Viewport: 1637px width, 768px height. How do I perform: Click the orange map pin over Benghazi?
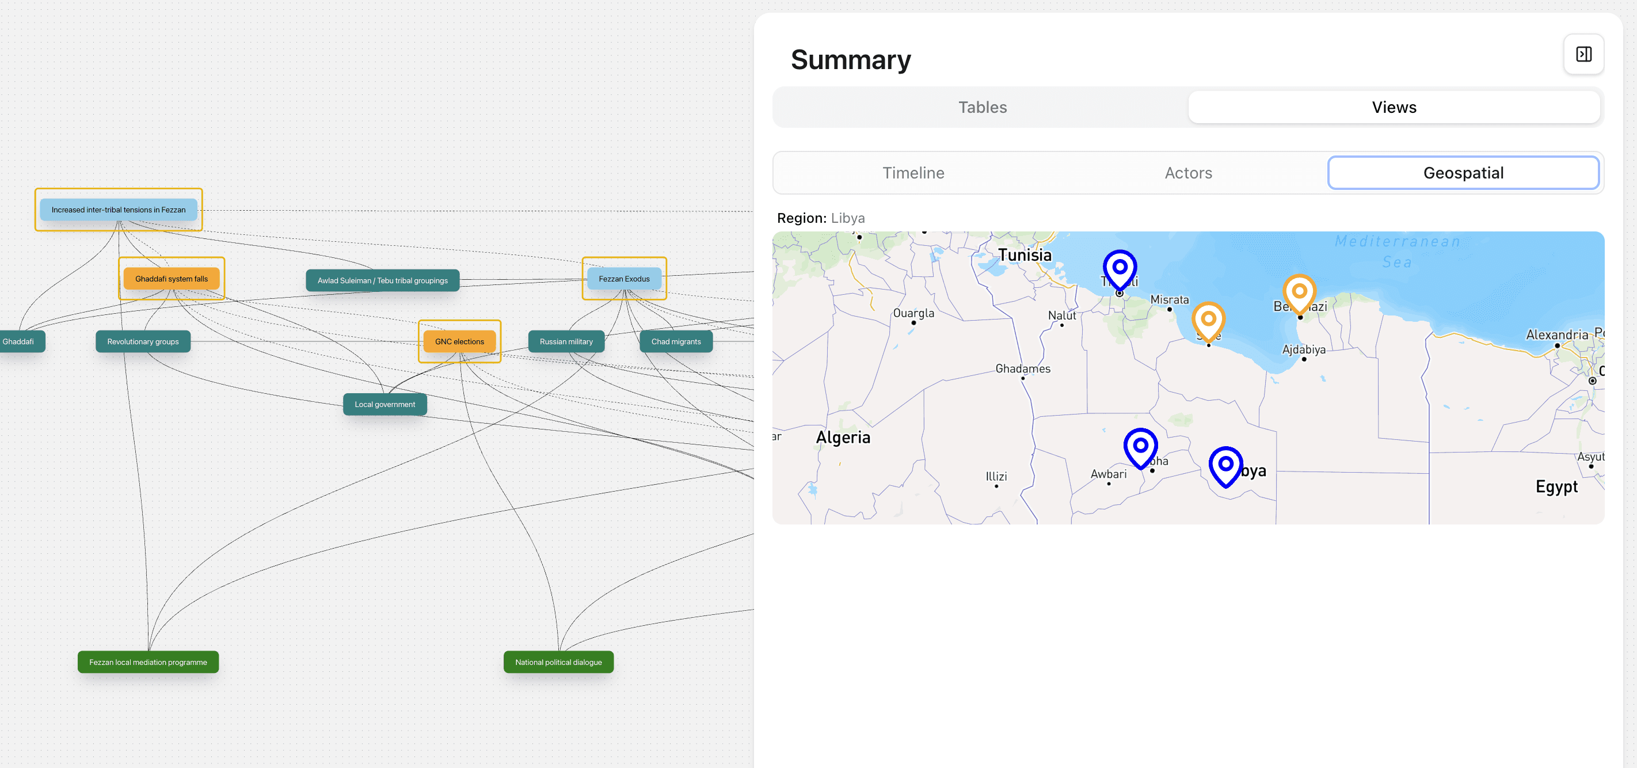click(x=1299, y=294)
